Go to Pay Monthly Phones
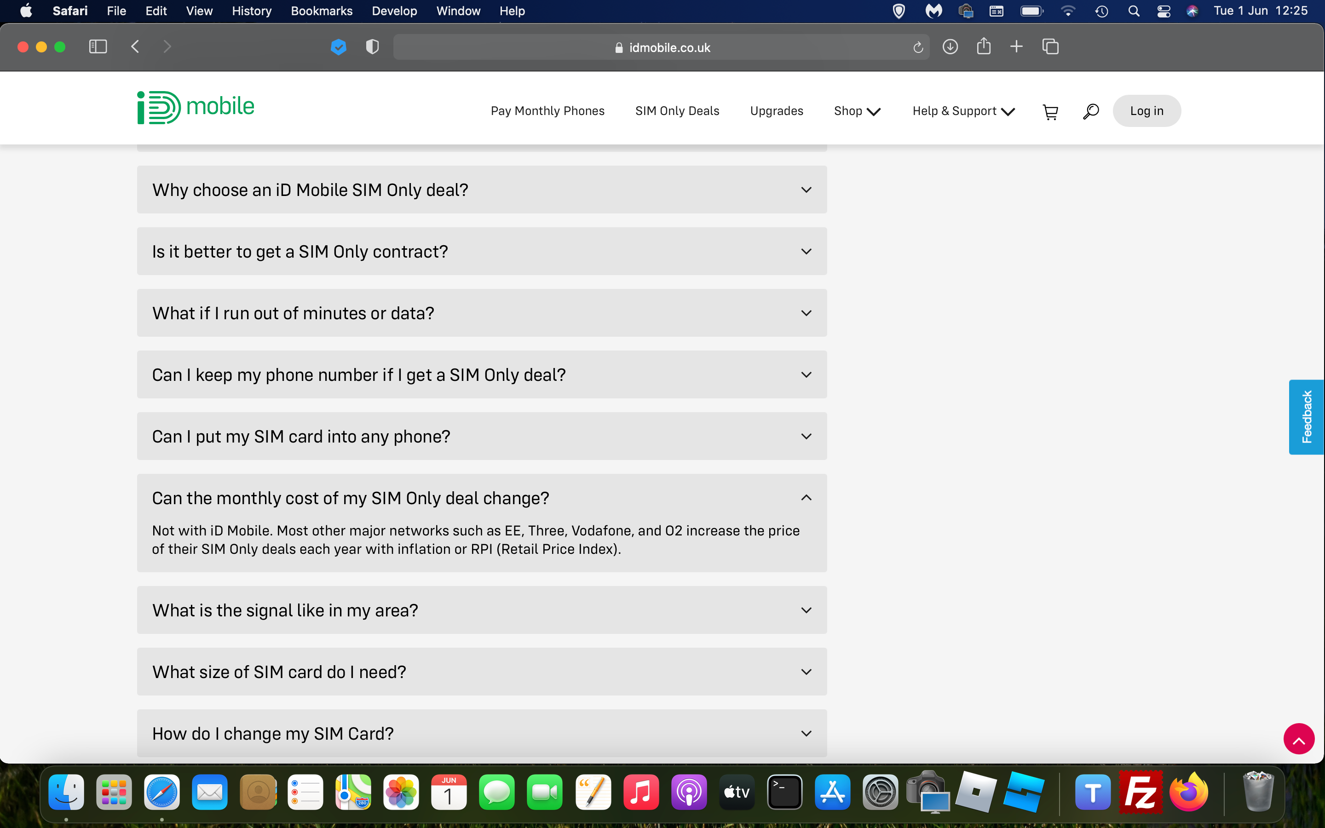 point(547,111)
